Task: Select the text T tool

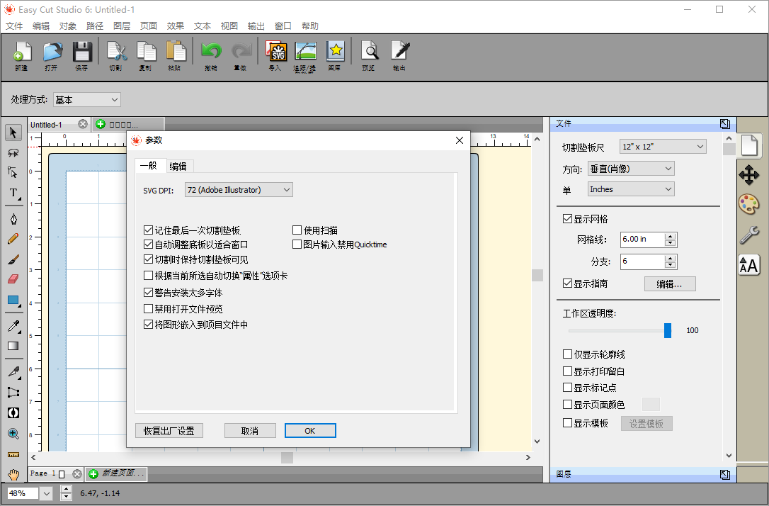Action: [13, 192]
